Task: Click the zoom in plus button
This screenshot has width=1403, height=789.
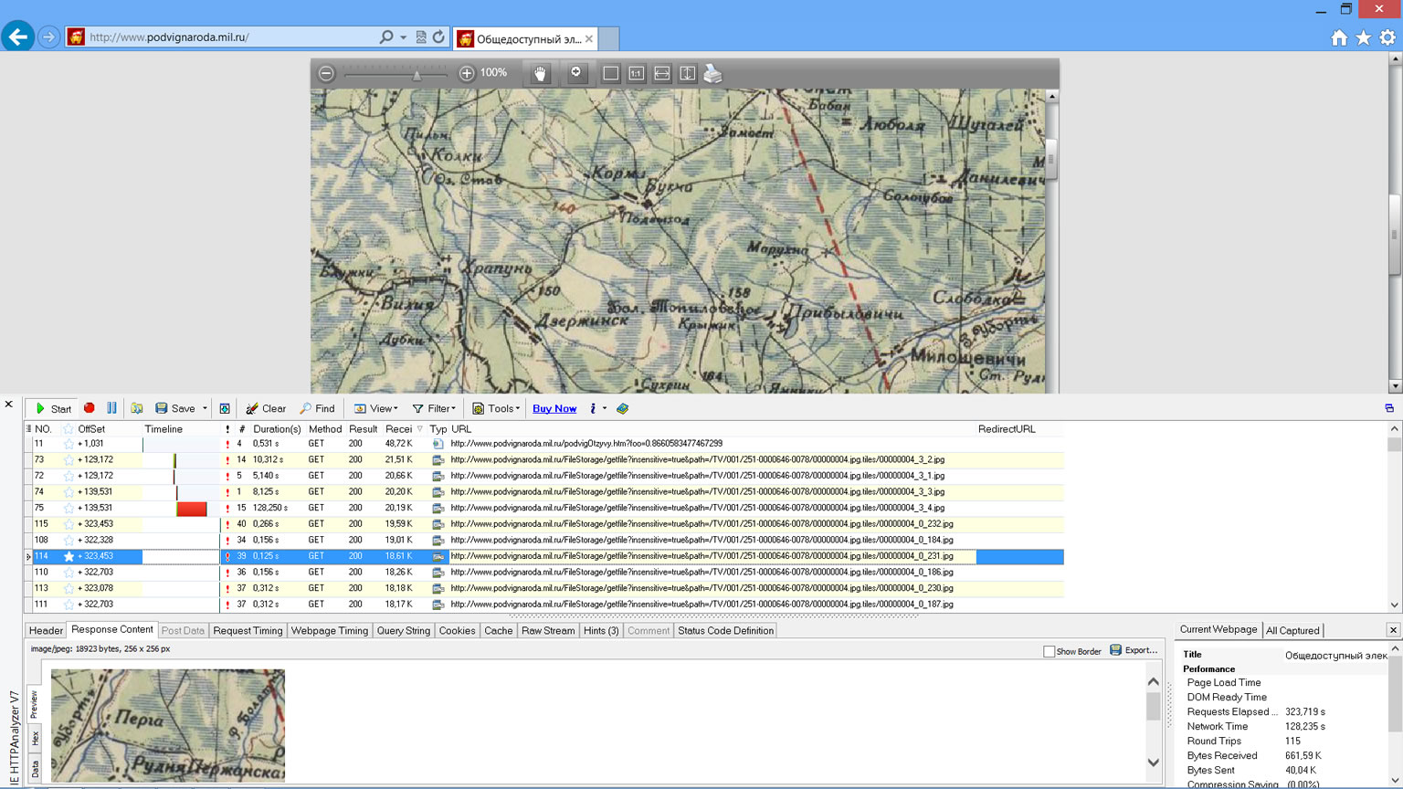Action: [466, 73]
